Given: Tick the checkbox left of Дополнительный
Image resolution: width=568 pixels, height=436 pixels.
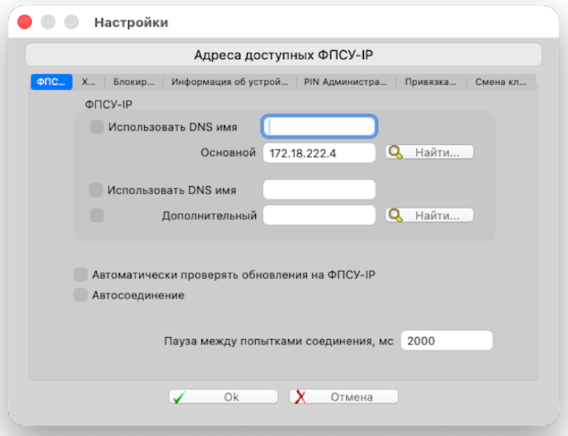Looking at the screenshot, I should (x=97, y=215).
